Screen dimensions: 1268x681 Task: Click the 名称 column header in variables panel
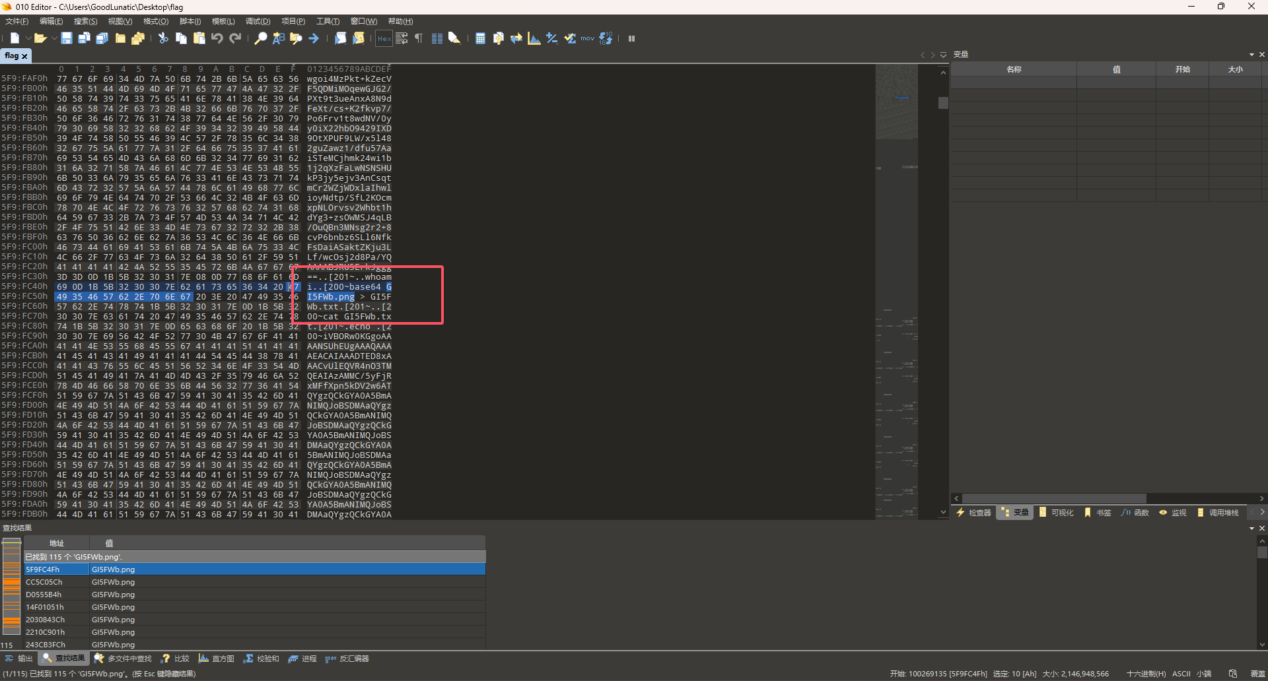pos(1014,69)
